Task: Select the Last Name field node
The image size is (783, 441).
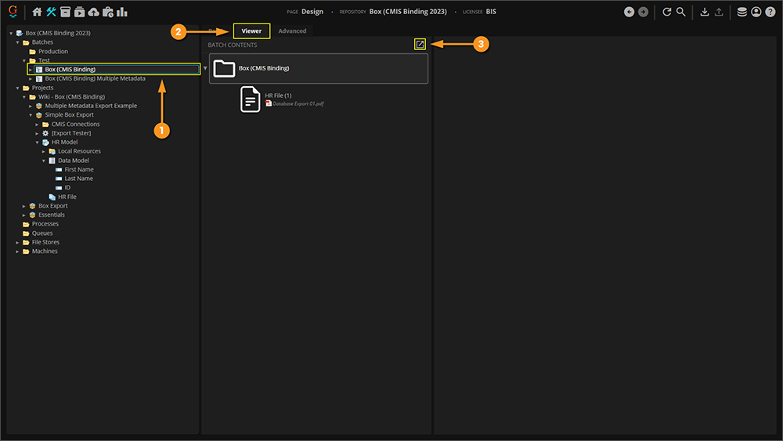Action: coord(78,179)
